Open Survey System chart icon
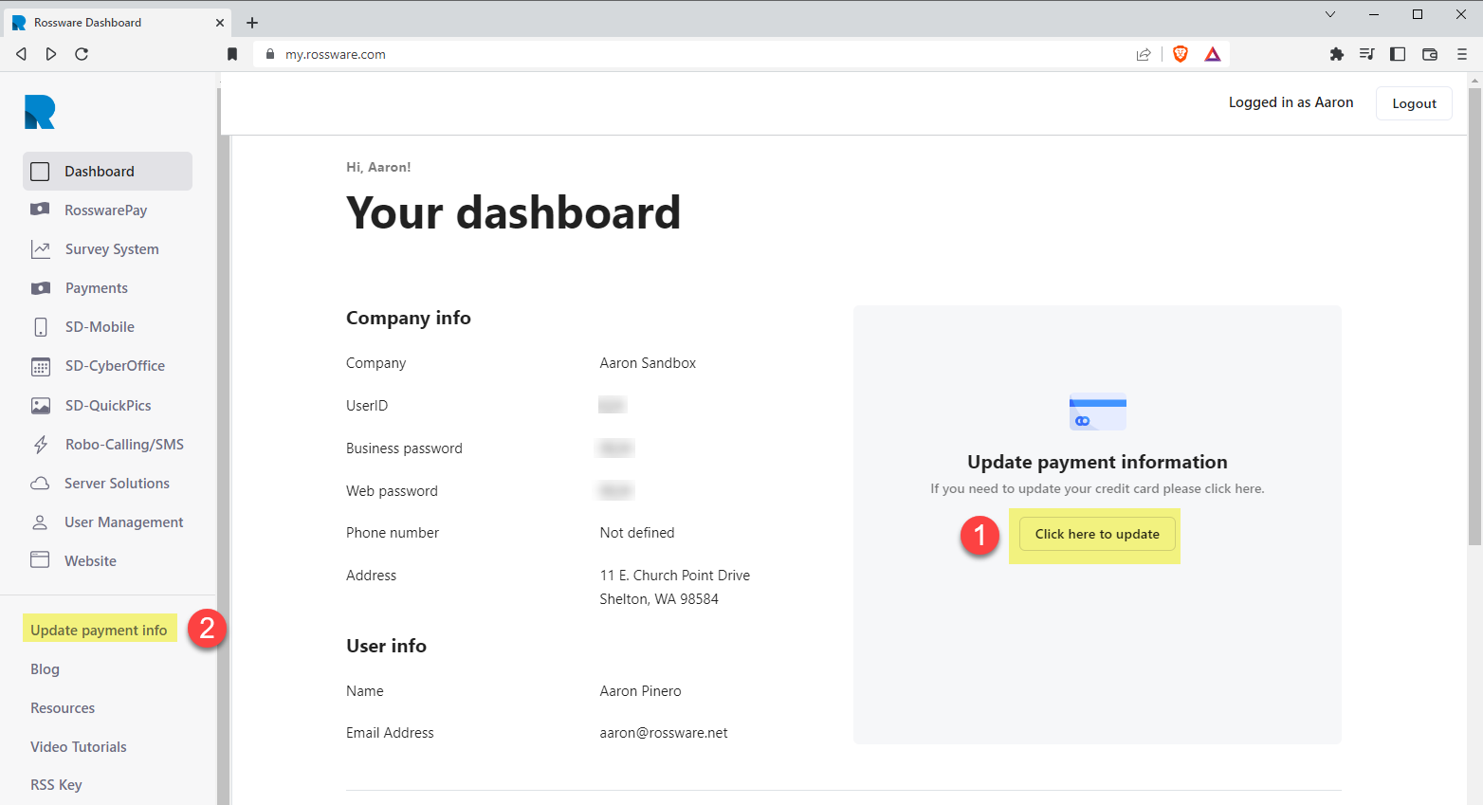Image resolution: width=1483 pixels, height=805 pixels. pyautogui.click(x=40, y=249)
